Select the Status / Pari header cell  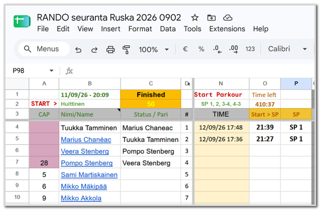(x=151, y=114)
